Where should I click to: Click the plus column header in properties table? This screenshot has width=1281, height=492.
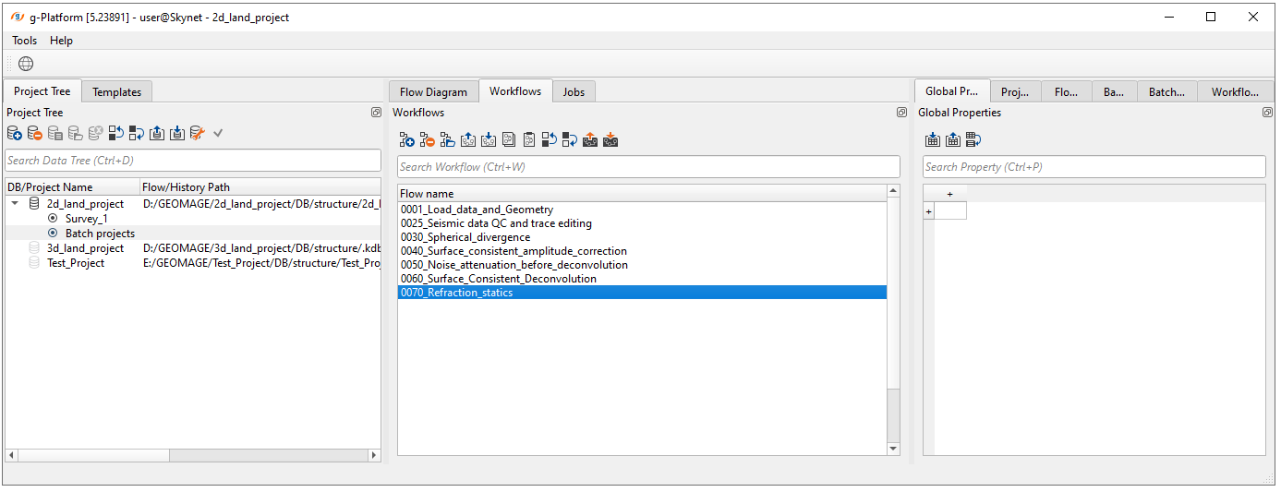(x=949, y=194)
